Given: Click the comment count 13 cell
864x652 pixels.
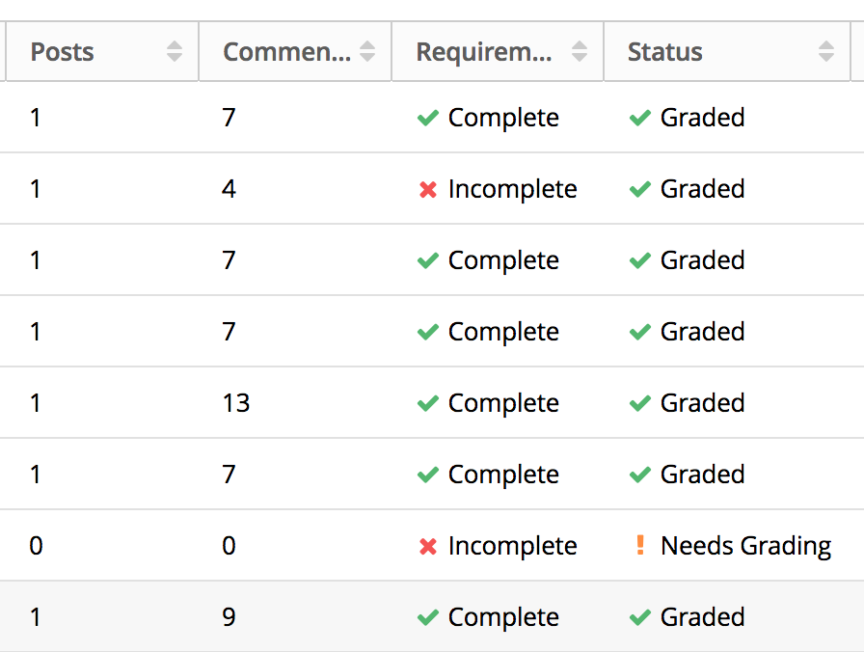Looking at the screenshot, I should pyautogui.click(x=236, y=403).
